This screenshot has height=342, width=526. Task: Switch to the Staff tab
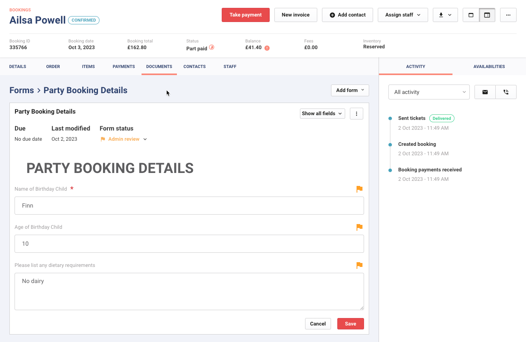point(230,66)
